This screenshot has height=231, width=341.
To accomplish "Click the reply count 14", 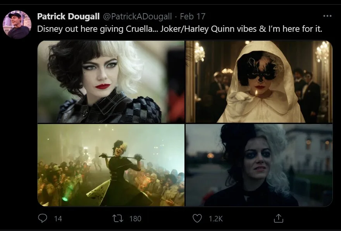I will pos(58,219).
